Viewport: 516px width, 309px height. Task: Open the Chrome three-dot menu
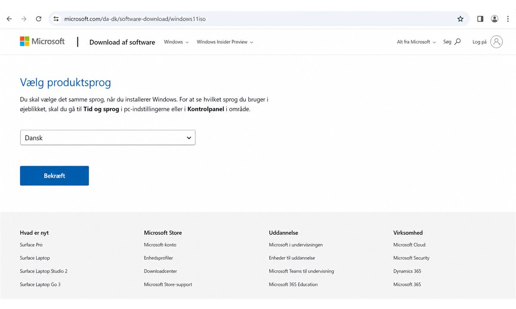pos(508,19)
